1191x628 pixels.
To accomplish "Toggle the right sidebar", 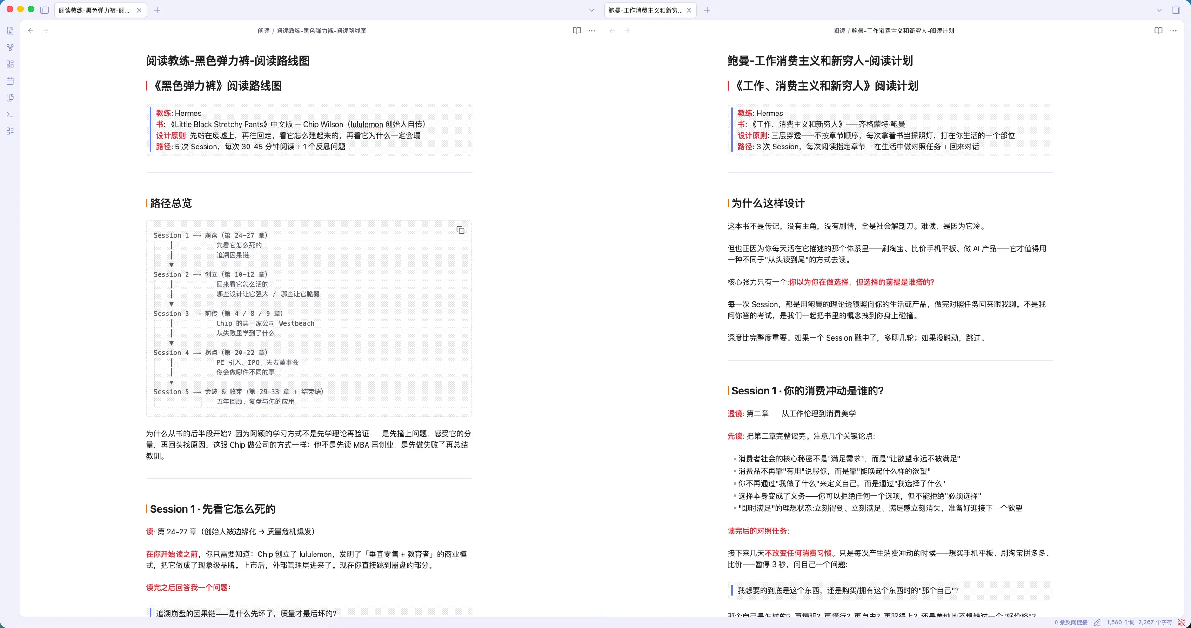I will coord(1176,10).
